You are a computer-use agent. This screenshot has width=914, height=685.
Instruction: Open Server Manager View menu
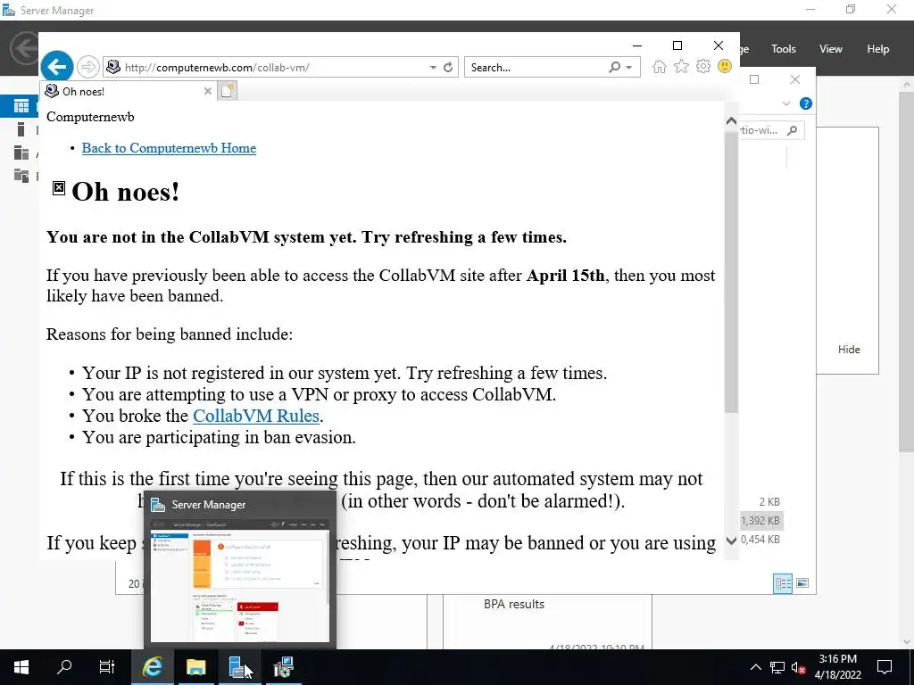point(830,49)
